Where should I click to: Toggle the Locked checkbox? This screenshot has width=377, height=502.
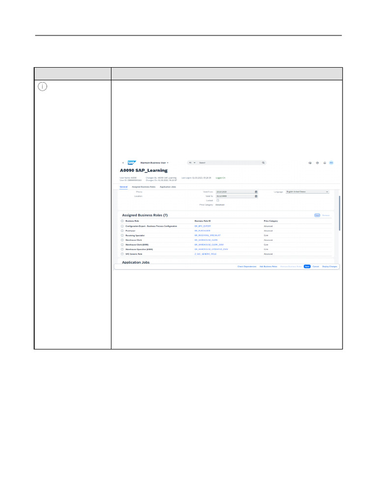pyautogui.click(x=217, y=201)
